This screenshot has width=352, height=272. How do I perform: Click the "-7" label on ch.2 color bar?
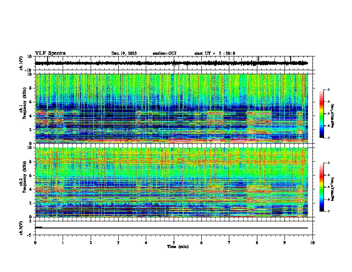tap(328, 211)
